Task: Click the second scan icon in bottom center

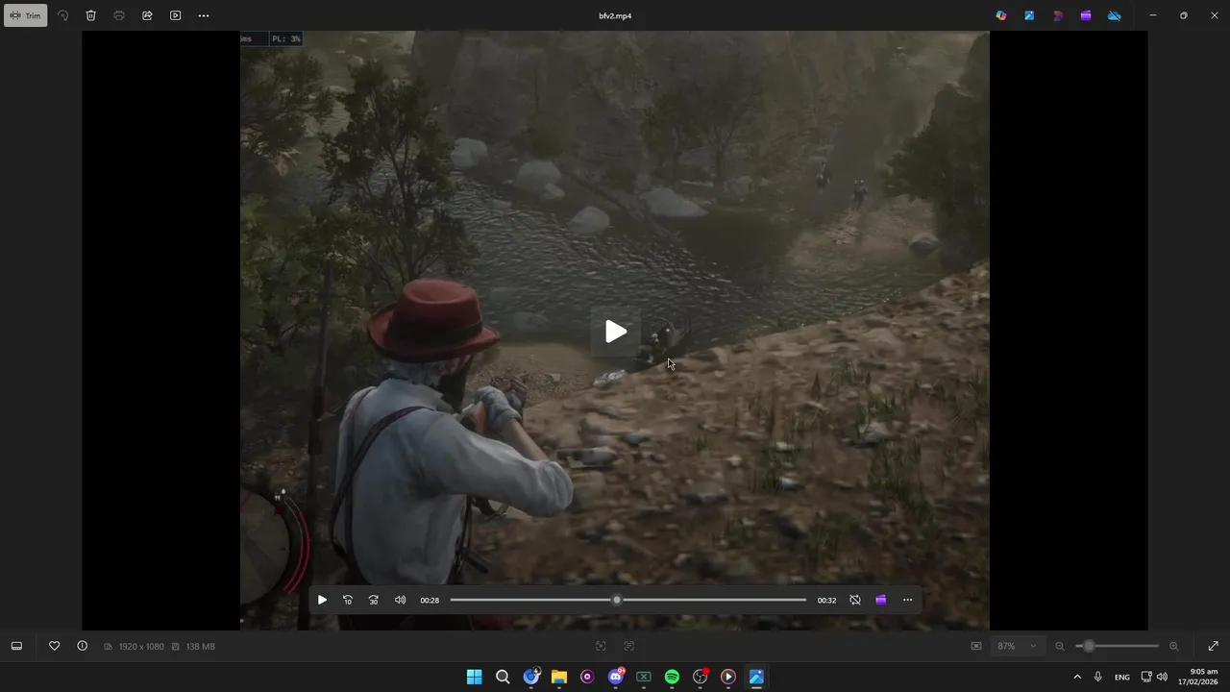Action: click(629, 646)
